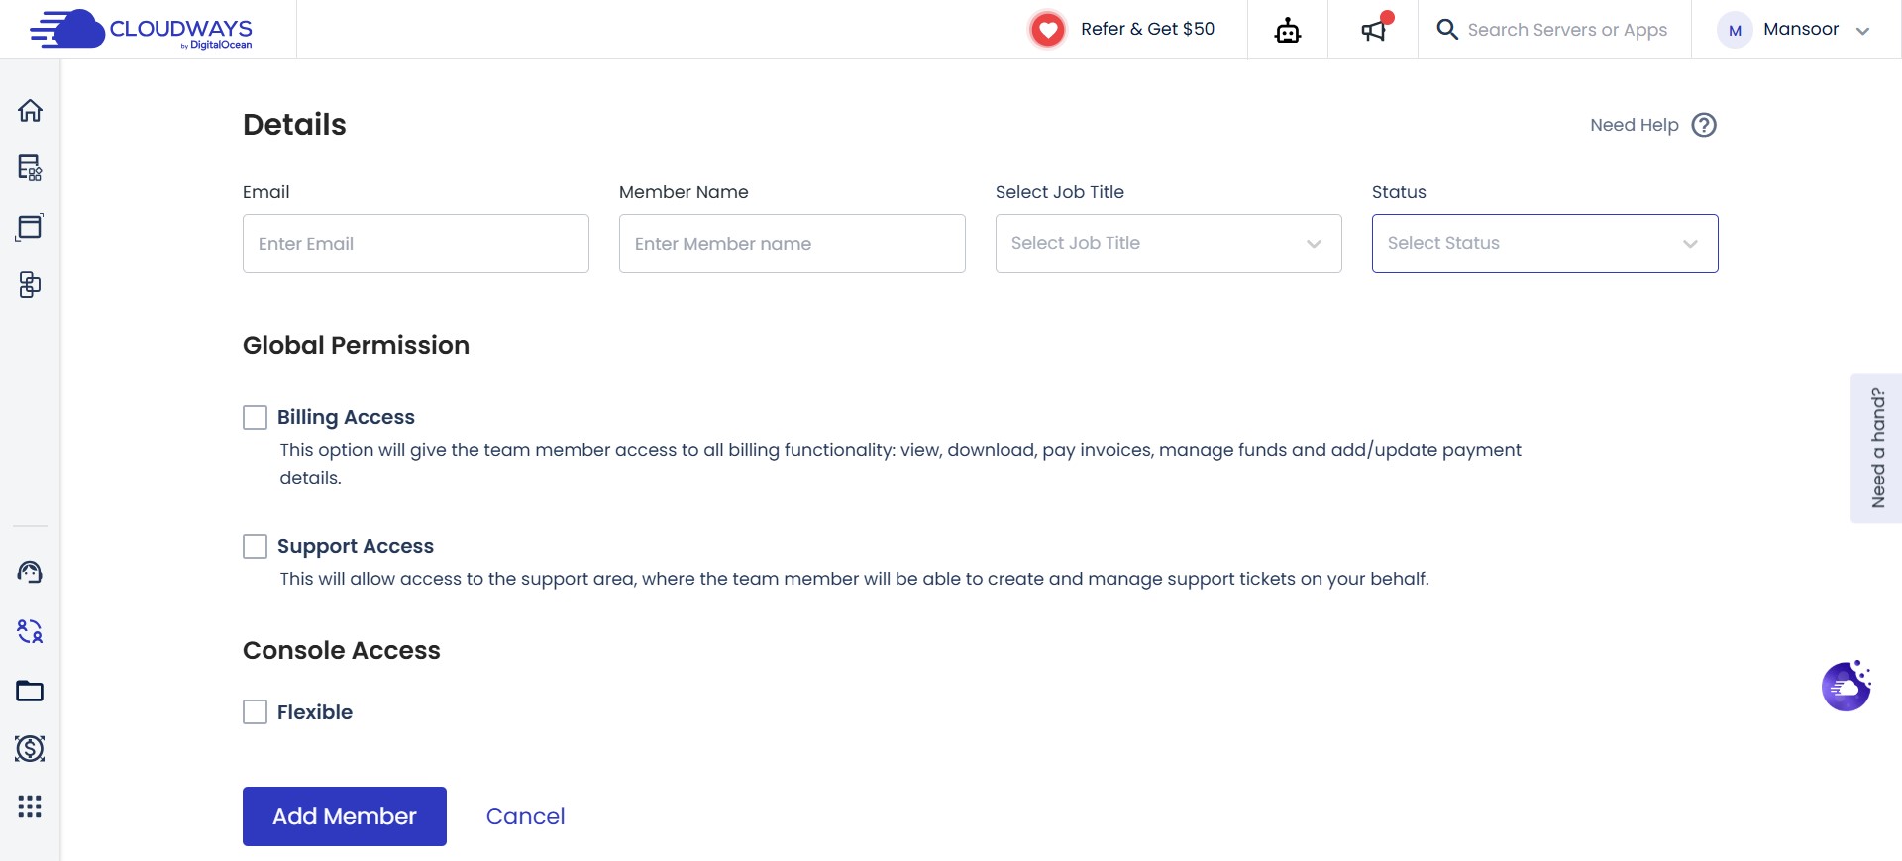This screenshot has width=1902, height=861.
Task: Open the floating cloud chat widget
Action: click(1847, 686)
